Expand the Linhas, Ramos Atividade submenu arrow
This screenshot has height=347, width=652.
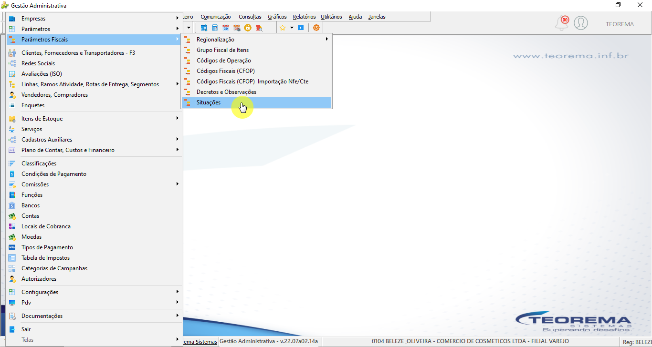(x=177, y=84)
